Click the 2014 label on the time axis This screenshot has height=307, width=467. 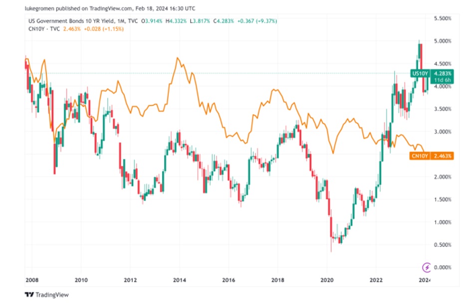pos(179,280)
